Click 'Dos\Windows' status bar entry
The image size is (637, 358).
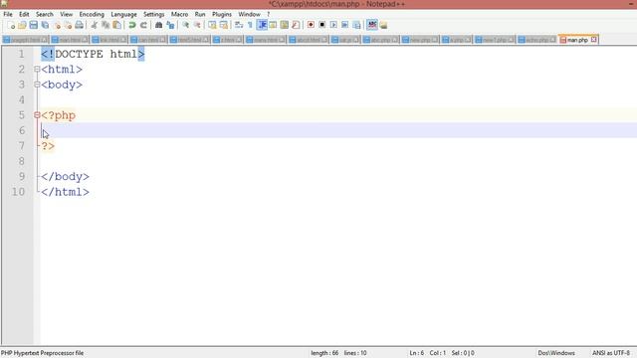point(556,353)
